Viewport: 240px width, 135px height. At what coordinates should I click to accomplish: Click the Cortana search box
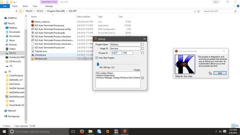click(39, 132)
